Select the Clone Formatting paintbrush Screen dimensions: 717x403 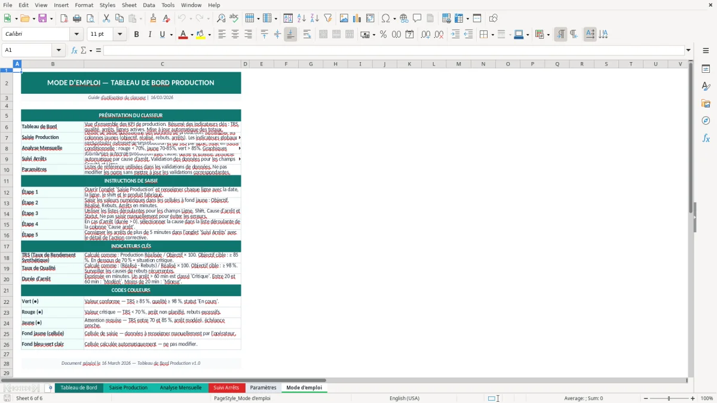[x=154, y=19]
